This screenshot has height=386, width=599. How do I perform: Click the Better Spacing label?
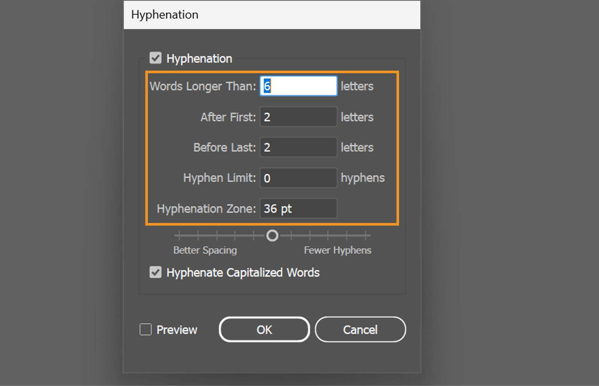205,250
